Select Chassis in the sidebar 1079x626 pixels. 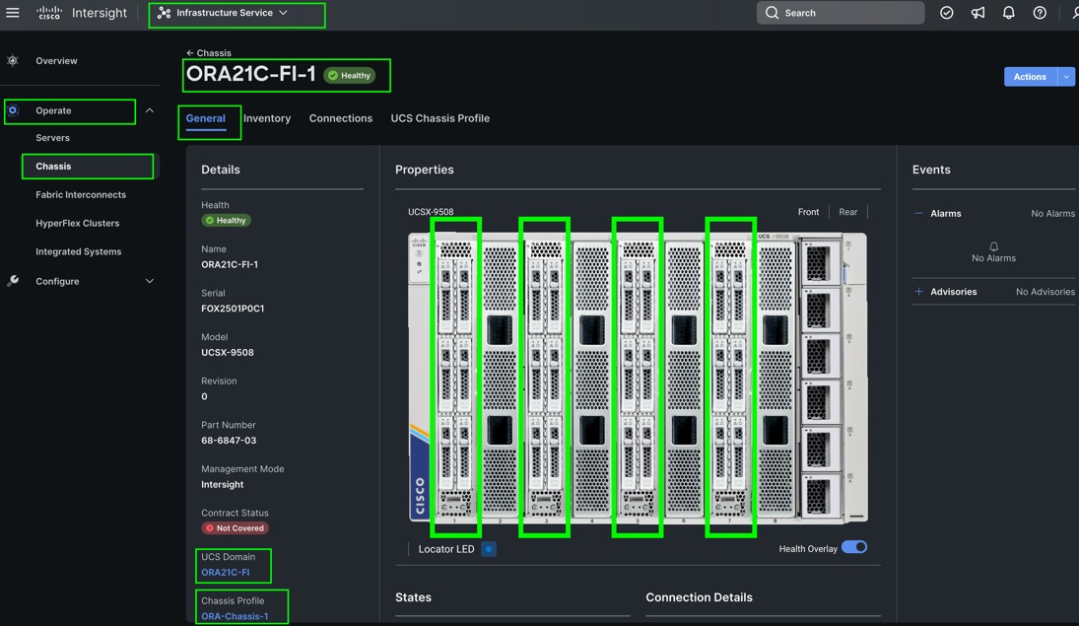pyautogui.click(x=53, y=166)
